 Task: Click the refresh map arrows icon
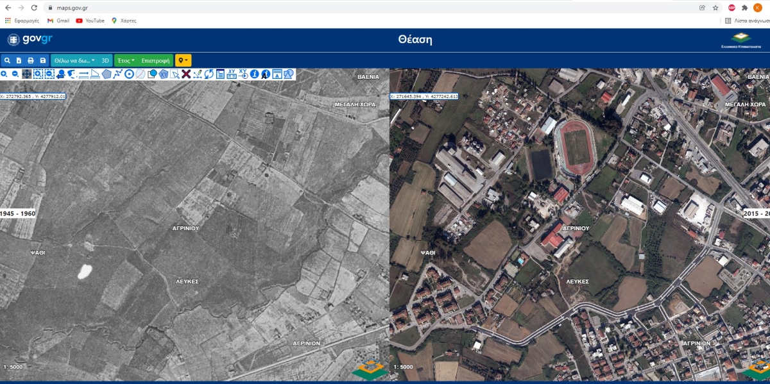click(209, 74)
